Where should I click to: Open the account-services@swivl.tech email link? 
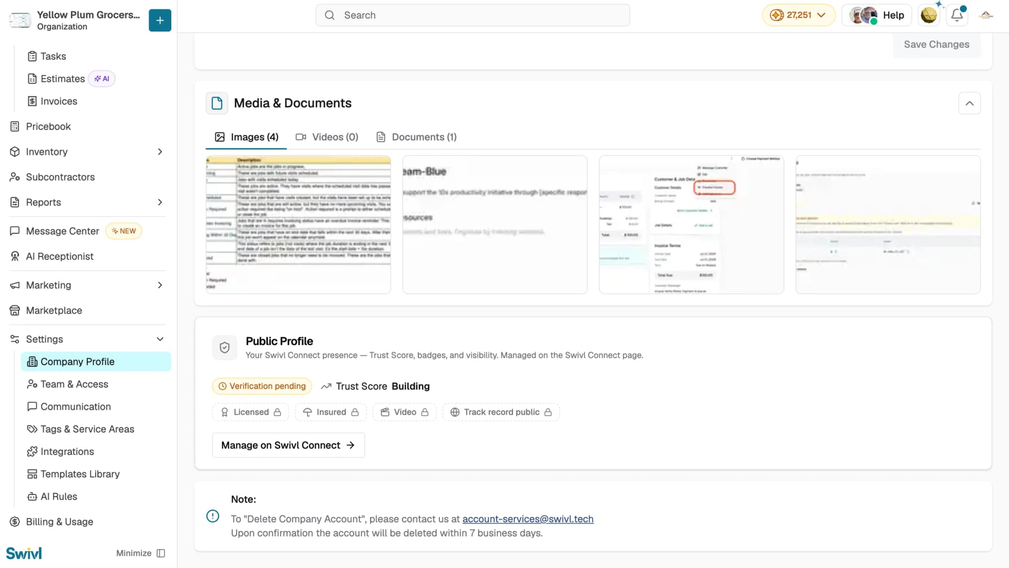pyautogui.click(x=528, y=519)
